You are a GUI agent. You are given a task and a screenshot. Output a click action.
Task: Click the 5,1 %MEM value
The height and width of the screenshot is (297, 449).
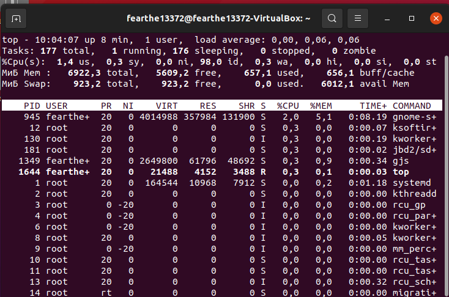pos(324,117)
